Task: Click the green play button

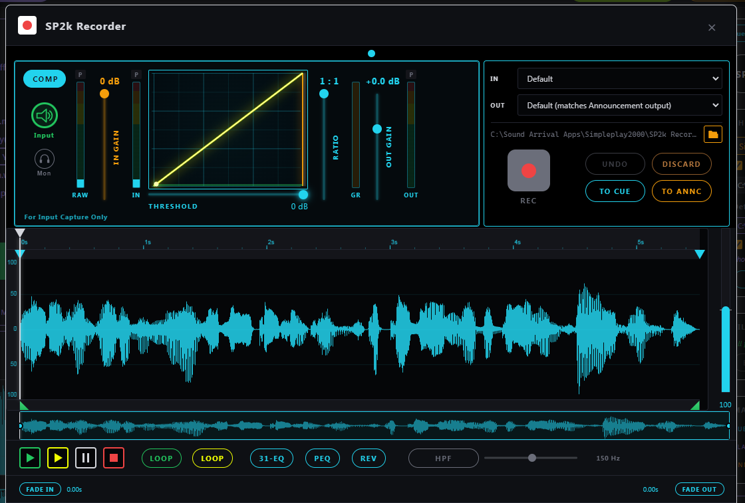Action: pyautogui.click(x=30, y=458)
